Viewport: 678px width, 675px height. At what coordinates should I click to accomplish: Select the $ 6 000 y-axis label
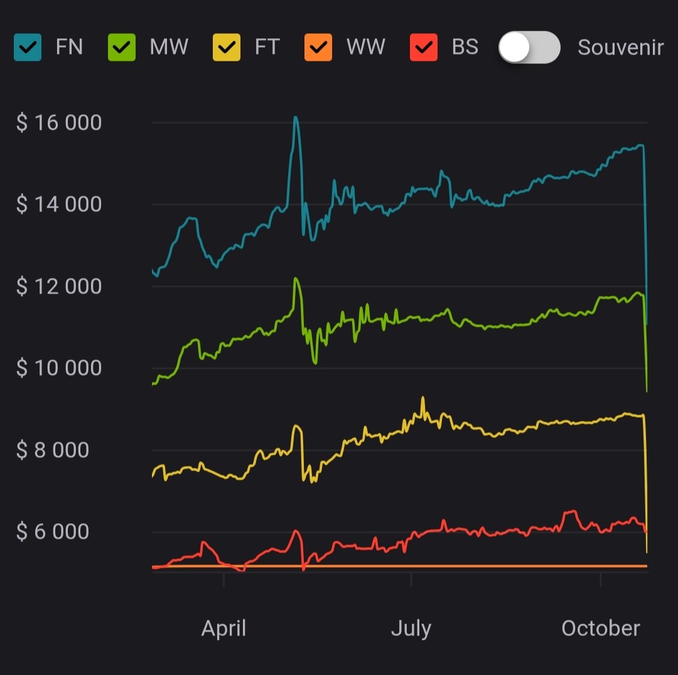tap(53, 532)
